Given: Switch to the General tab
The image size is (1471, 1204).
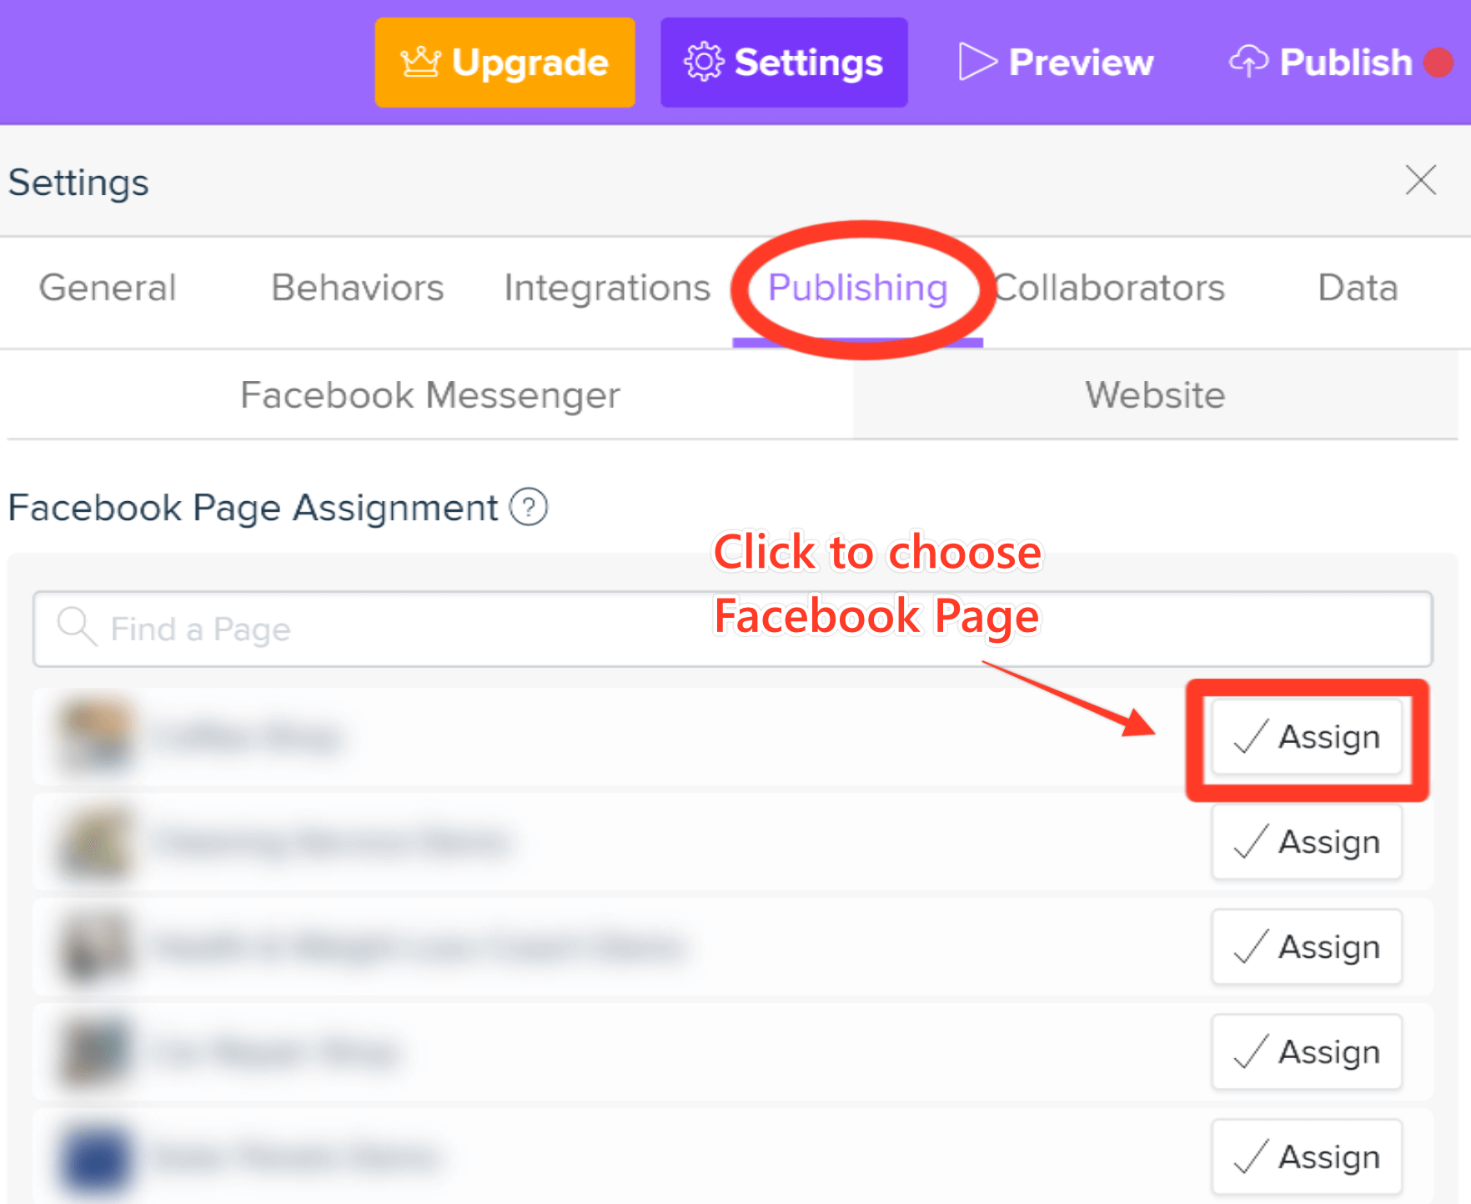Looking at the screenshot, I should point(108,288).
